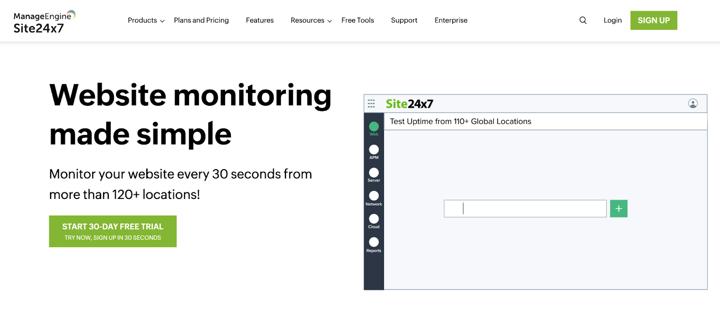Open Plans and Pricing page

click(x=201, y=20)
